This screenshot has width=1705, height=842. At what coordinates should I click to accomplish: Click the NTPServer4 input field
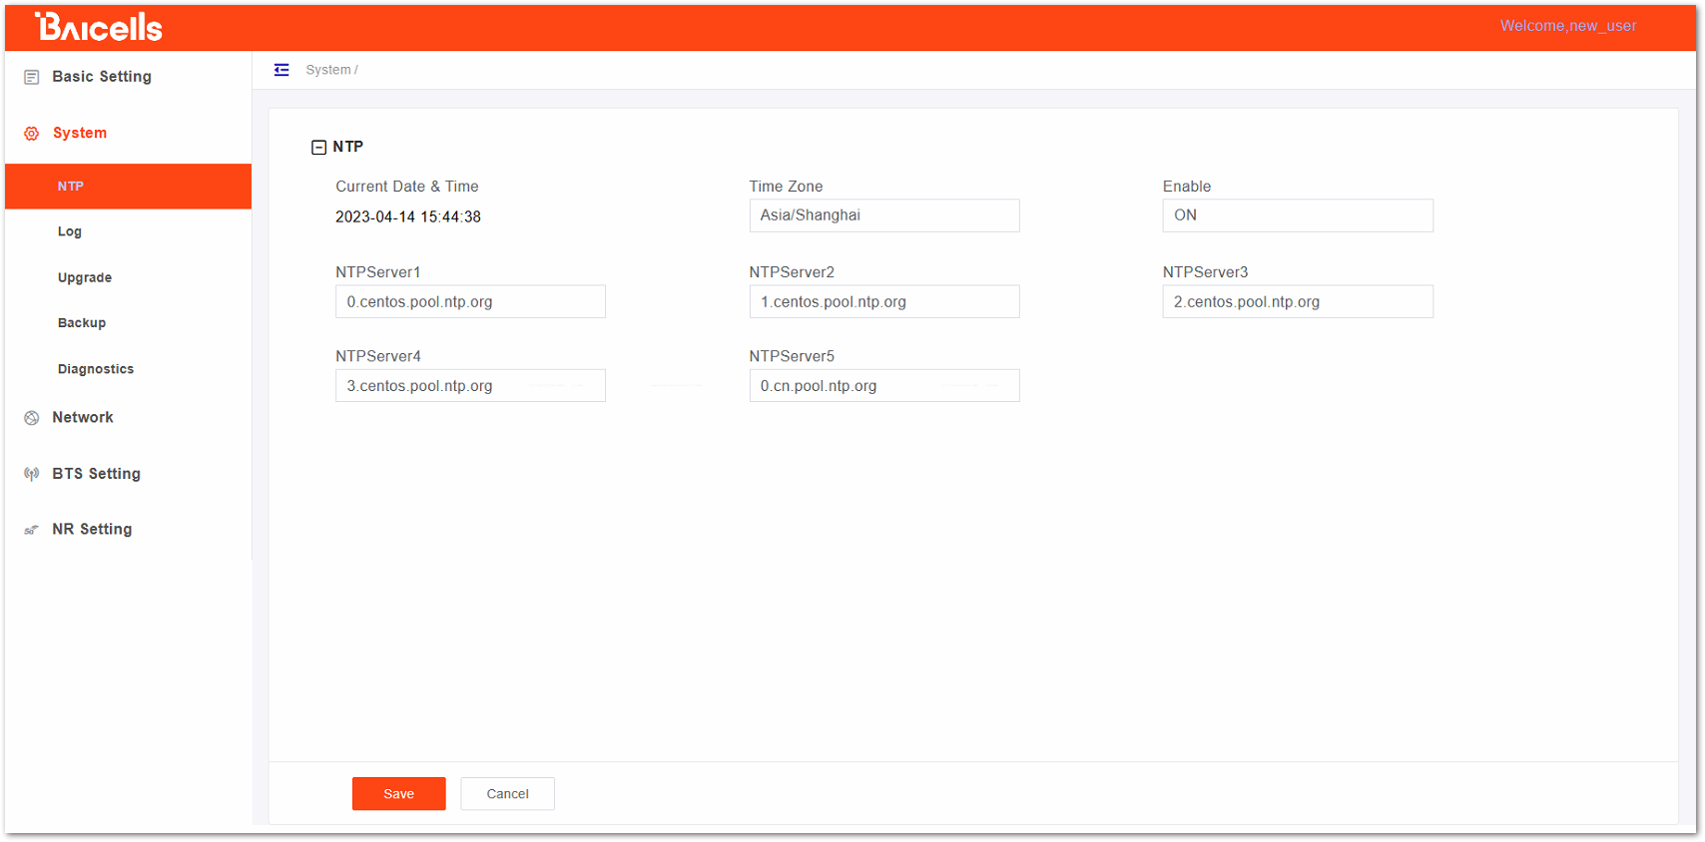[x=470, y=386]
